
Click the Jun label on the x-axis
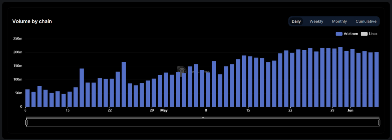click(x=350, y=110)
